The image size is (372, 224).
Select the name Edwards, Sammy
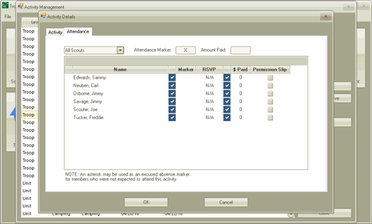point(90,78)
